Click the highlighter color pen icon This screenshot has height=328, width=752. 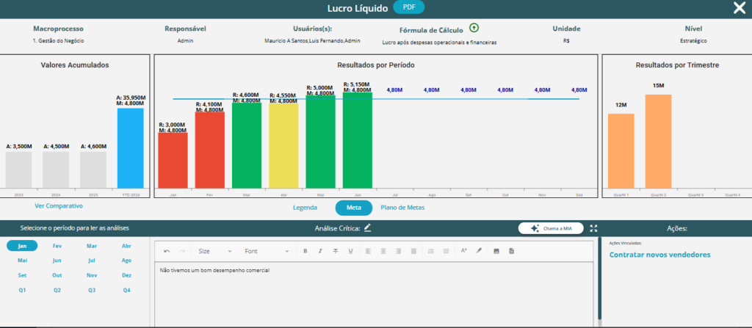point(479,251)
